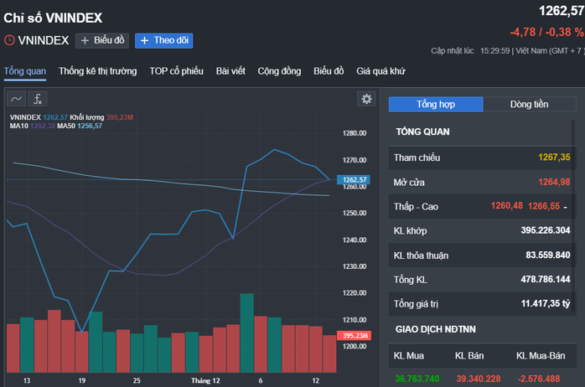This screenshot has width=585, height=387.
Task: Click the Biểu đồ button with plus
Action: (x=102, y=40)
